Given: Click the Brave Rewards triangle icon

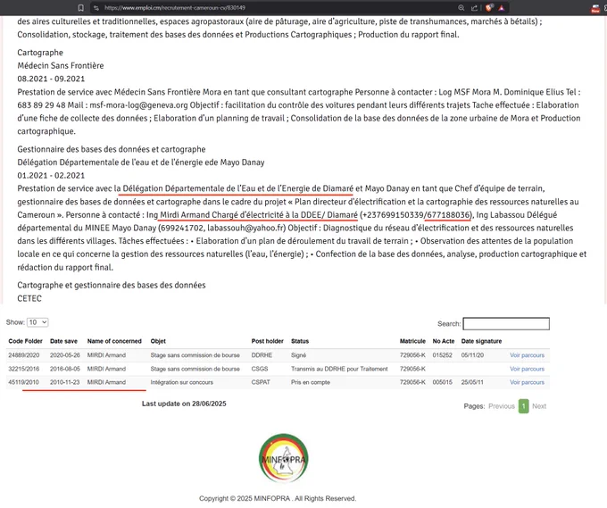Looking at the screenshot, I should [502, 8].
